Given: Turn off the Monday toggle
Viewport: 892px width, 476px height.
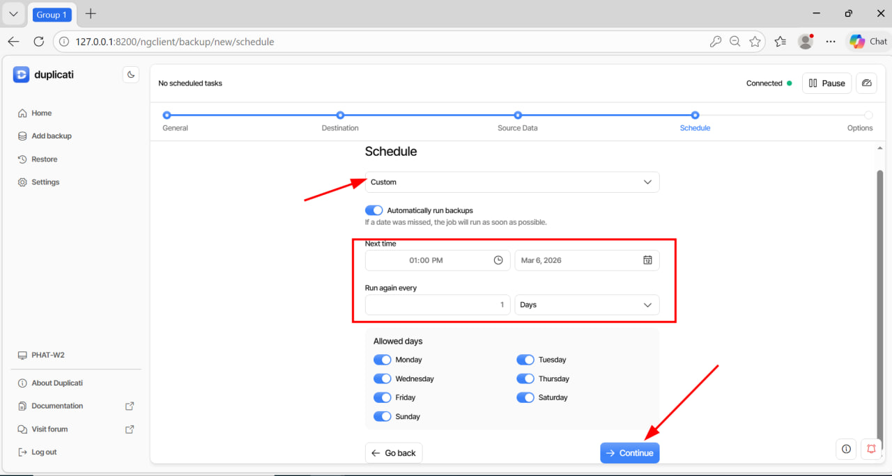Looking at the screenshot, I should (383, 360).
